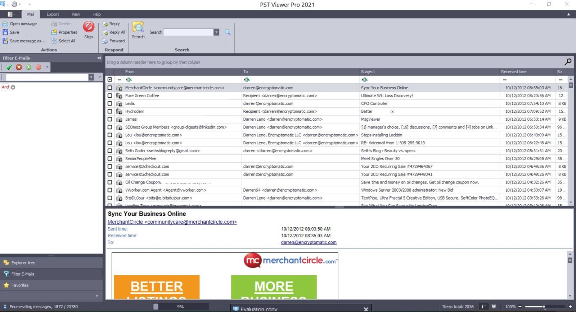Switch to reading layout in status bar
This screenshot has width=576, height=312.
494,307
